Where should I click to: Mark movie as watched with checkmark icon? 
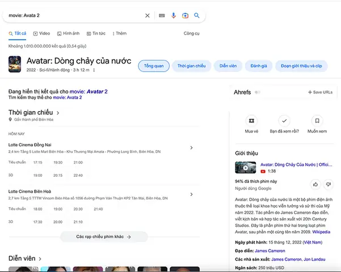tap(284, 121)
